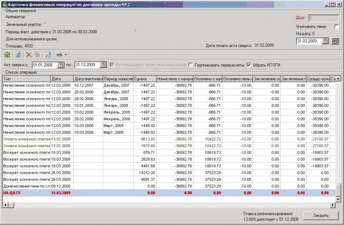
Task: Click the end date field showing 31.12.2009
Action: [x=88, y=65]
